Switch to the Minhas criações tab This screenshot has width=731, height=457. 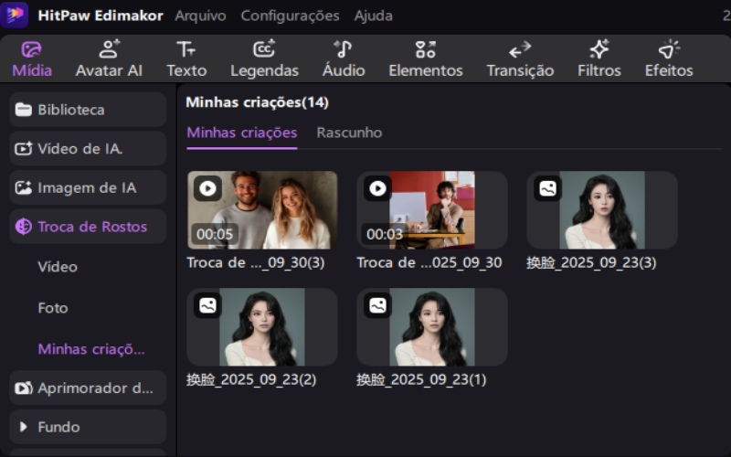coord(241,133)
